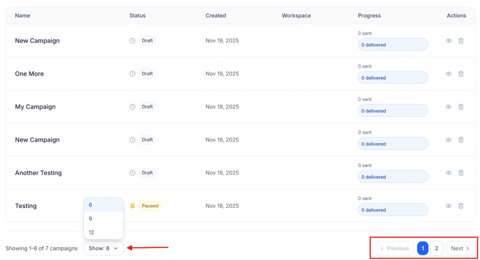Click the 0 delivered progress bar for Testing
This screenshot has height=260, width=480.
tap(393, 210)
